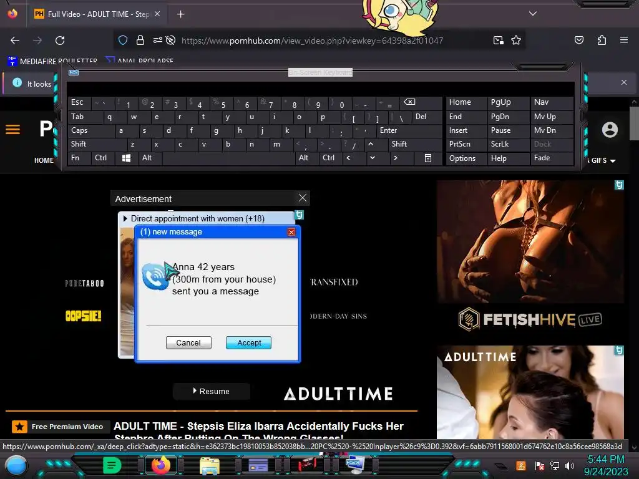Tap the space bar on keyboard
This screenshot has height=479, width=639.
(x=228, y=158)
